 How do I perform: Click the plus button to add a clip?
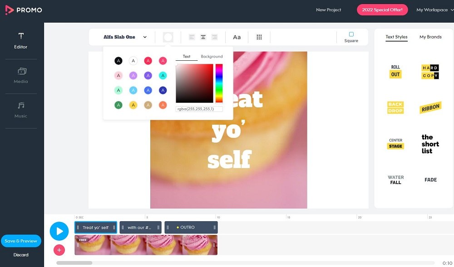(x=59, y=250)
